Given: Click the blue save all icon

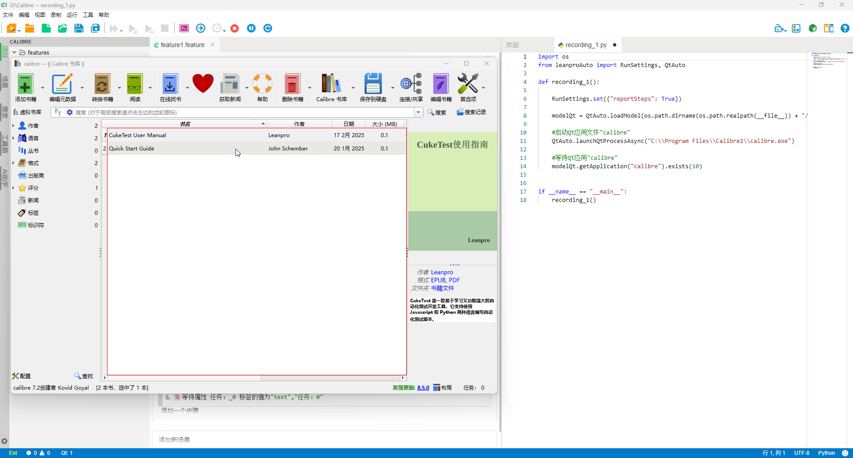Looking at the screenshot, I should pos(95,28).
